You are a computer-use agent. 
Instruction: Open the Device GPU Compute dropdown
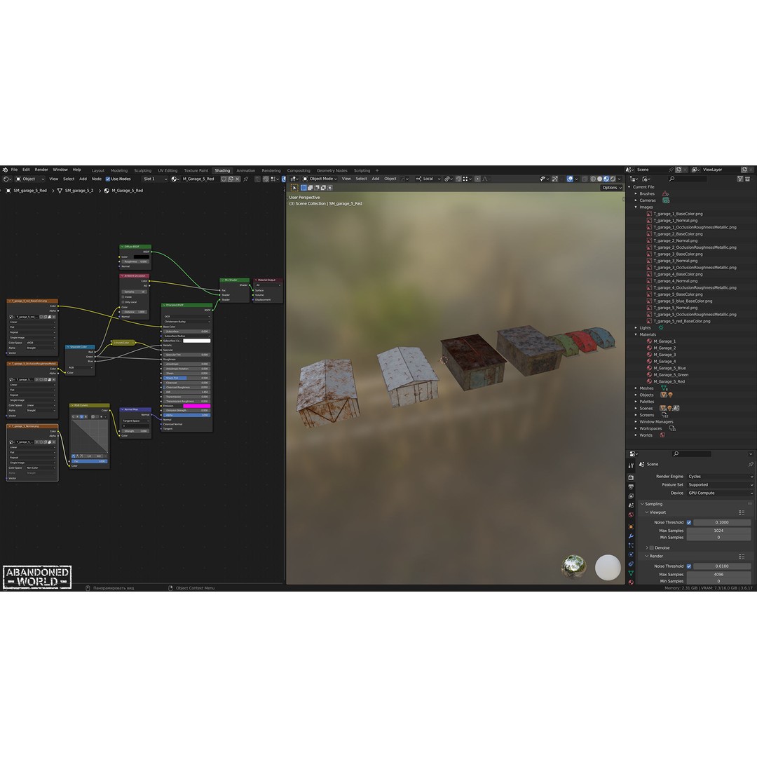click(x=720, y=493)
